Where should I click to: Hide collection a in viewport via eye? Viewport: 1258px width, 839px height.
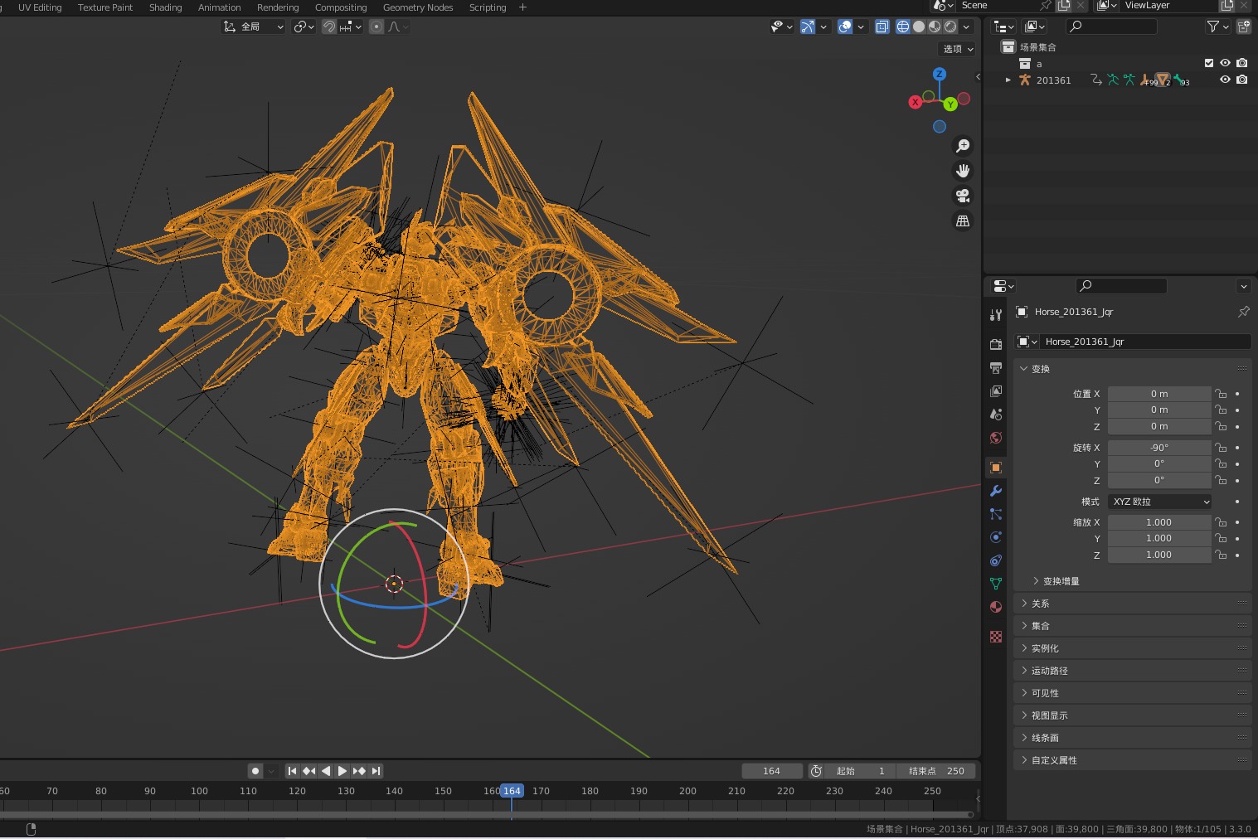[1225, 63]
